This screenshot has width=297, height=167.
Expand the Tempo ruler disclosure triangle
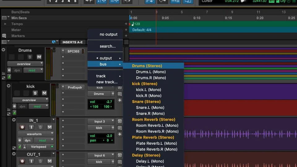[5, 24]
